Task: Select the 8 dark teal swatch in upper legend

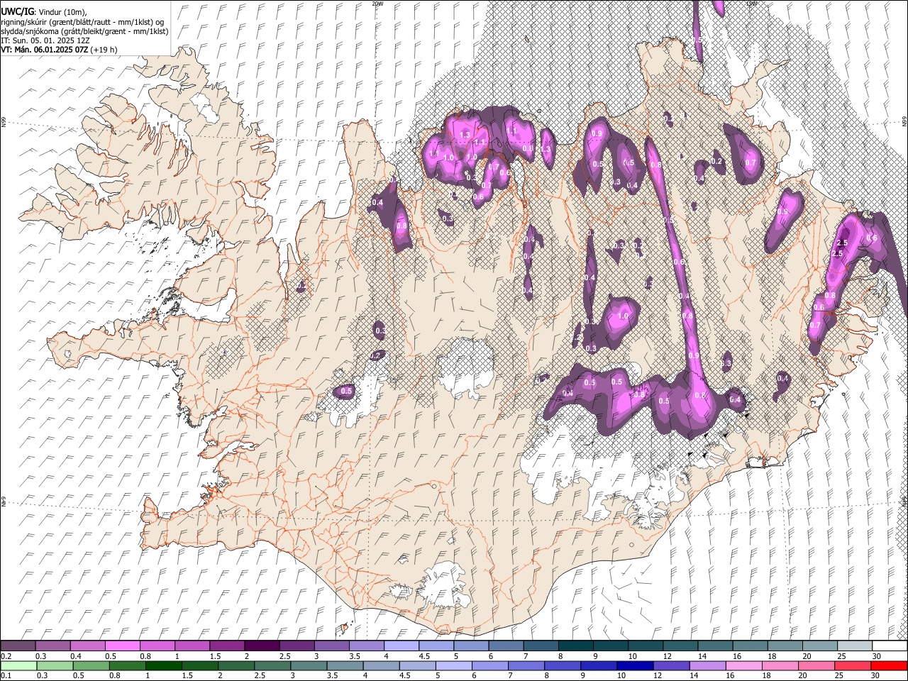Action: 575,646
